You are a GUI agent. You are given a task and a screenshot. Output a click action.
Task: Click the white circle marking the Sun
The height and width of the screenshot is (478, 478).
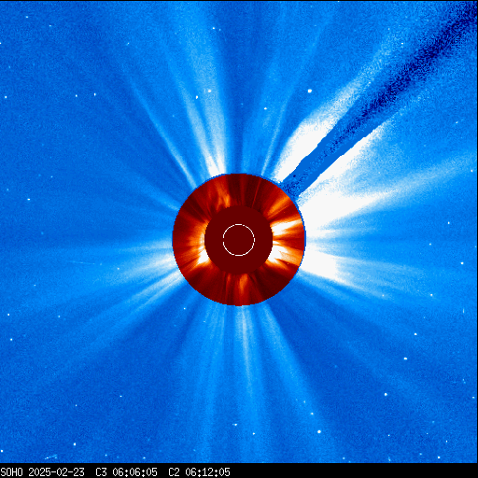tap(239, 240)
